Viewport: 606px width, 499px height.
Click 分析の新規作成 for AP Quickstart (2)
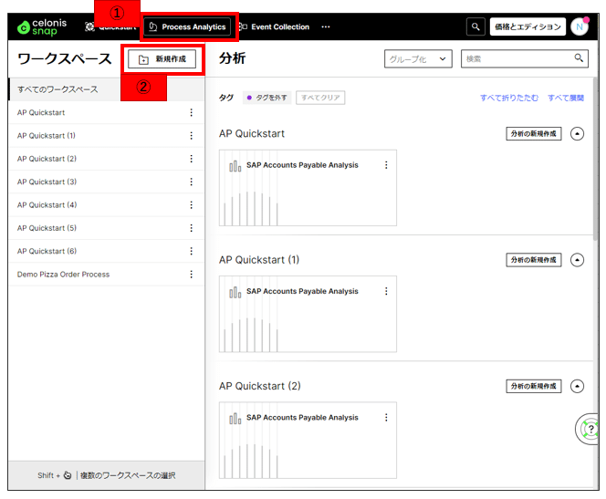tap(533, 386)
